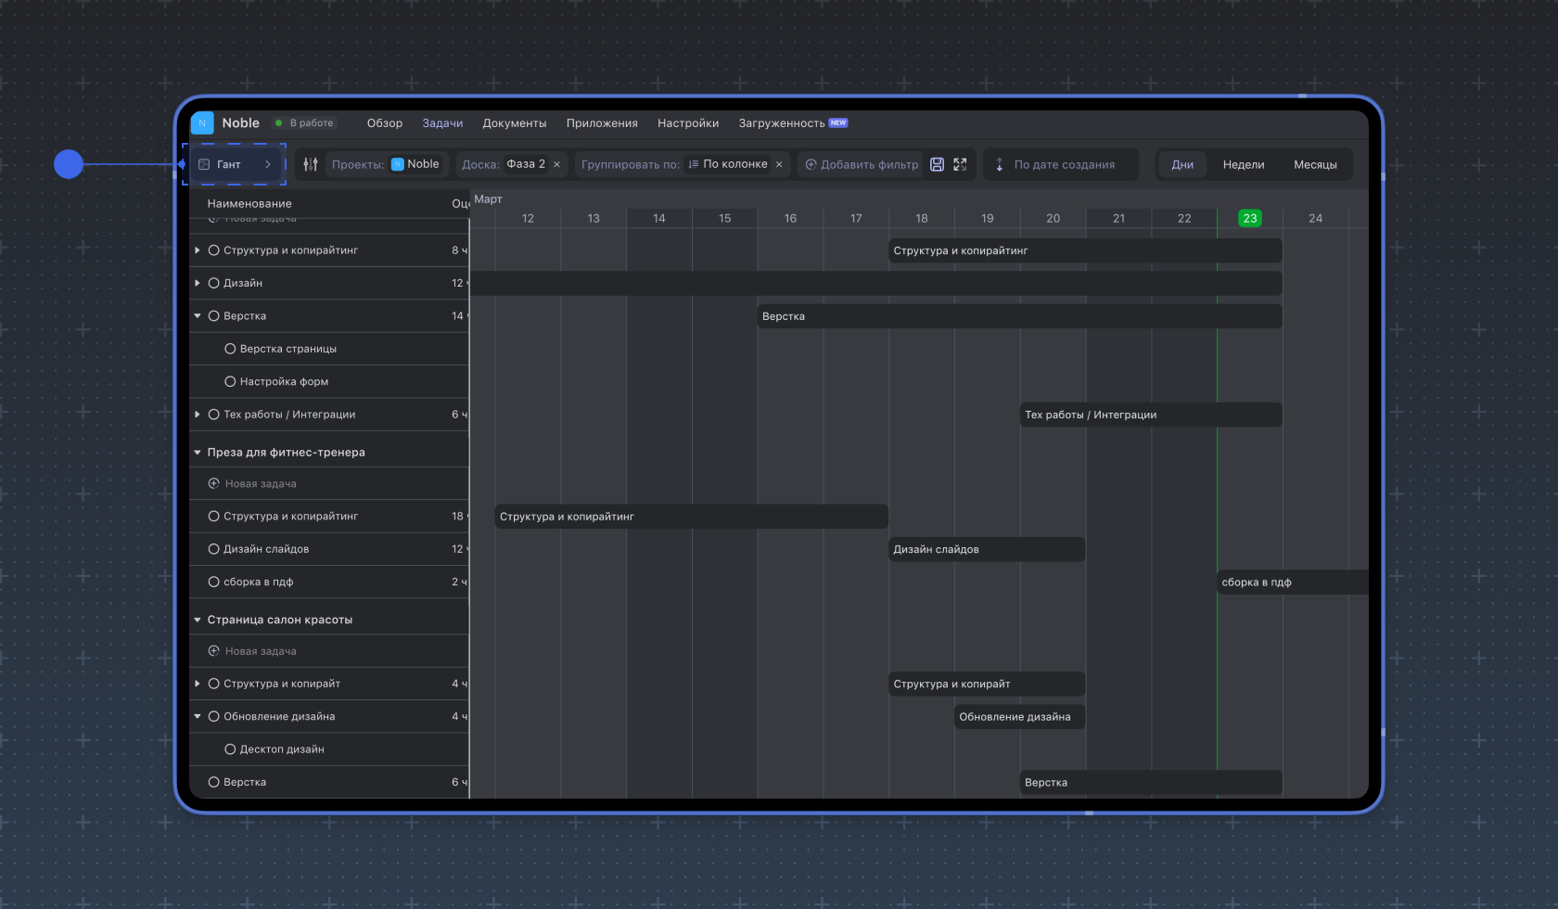1558x909 pixels.
Task: Click the save filter floppy disk icon
Action: point(937,164)
